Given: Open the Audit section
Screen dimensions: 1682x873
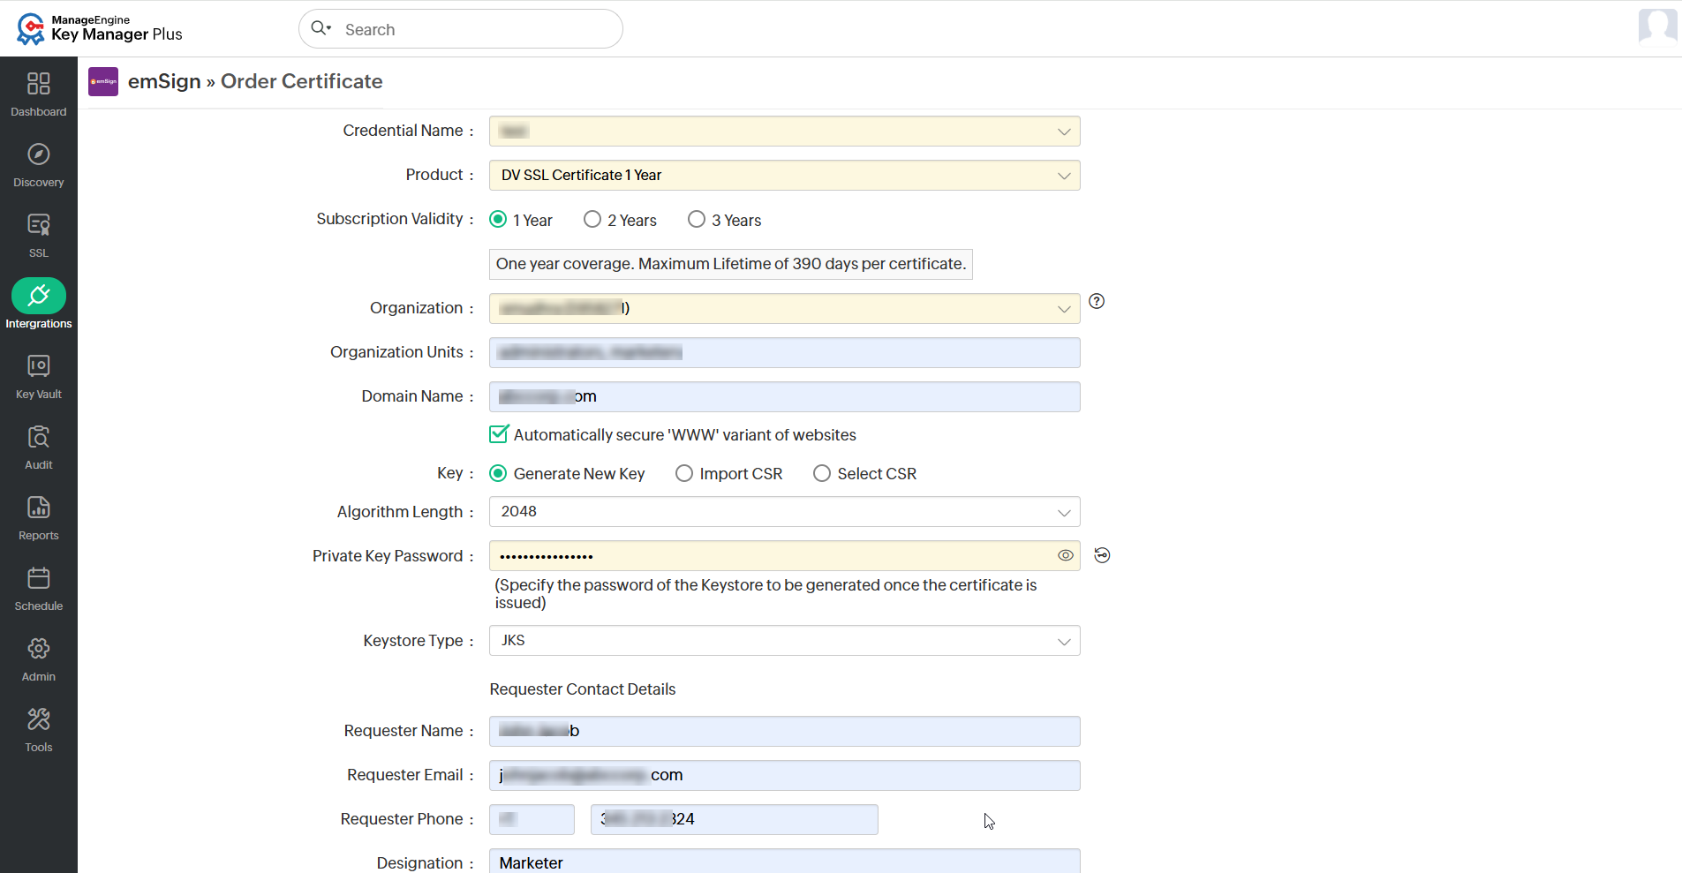Looking at the screenshot, I should click(39, 447).
